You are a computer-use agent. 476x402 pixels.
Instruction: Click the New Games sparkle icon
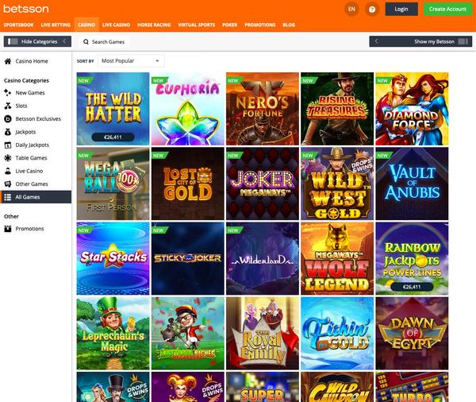[8, 92]
